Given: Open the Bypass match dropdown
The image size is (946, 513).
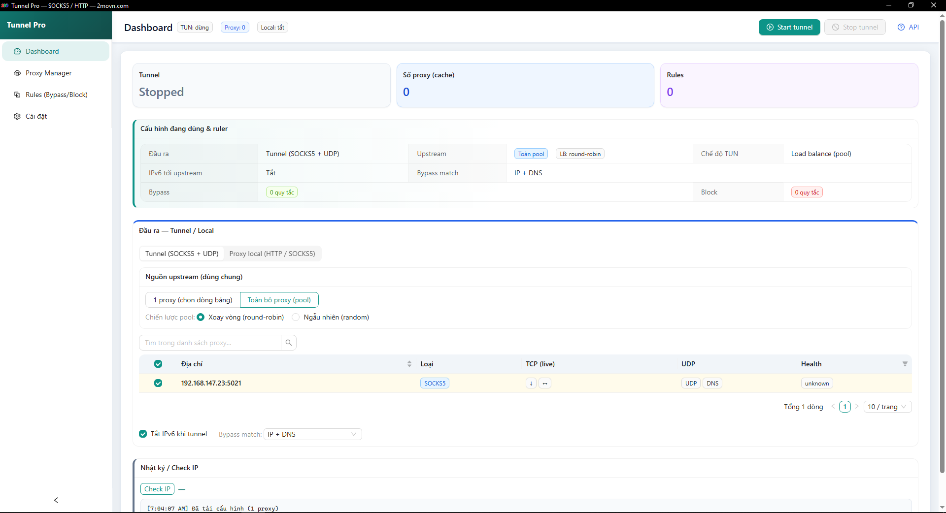Looking at the screenshot, I should click(x=313, y=434).
